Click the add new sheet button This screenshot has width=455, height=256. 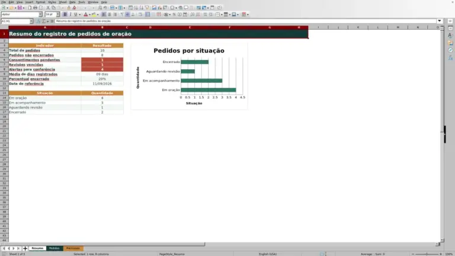[25, 248]
